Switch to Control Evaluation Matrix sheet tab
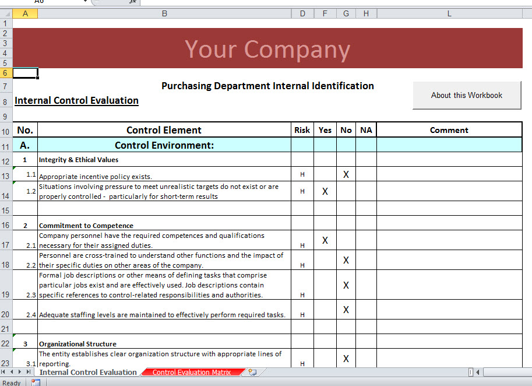The width and height of the screenshot is (532, 386). coord(192,373)
